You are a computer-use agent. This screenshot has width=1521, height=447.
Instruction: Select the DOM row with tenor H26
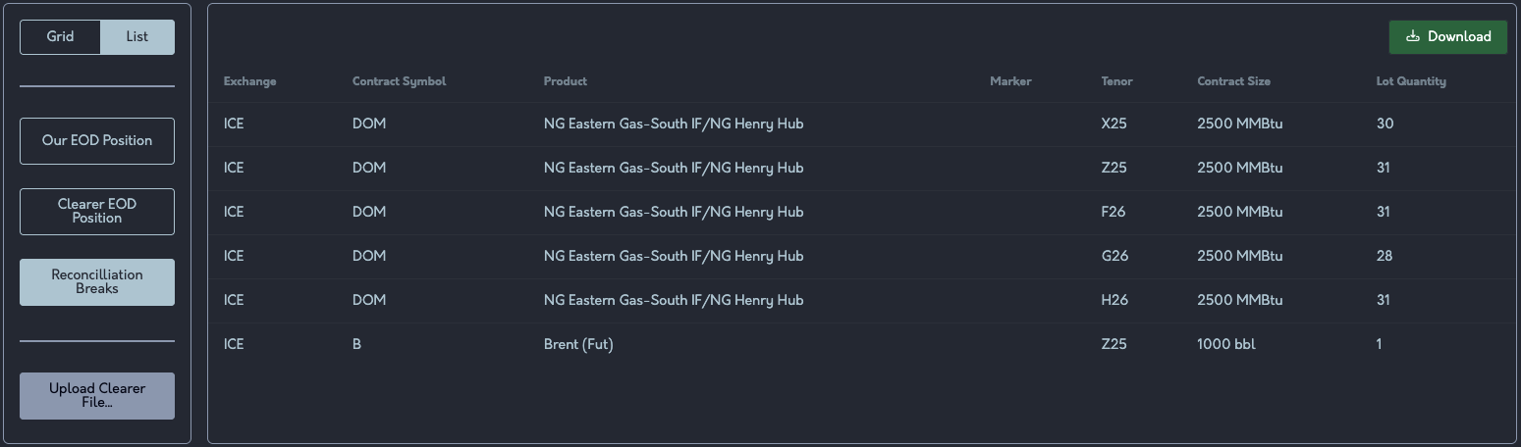[x=674, y=301]
